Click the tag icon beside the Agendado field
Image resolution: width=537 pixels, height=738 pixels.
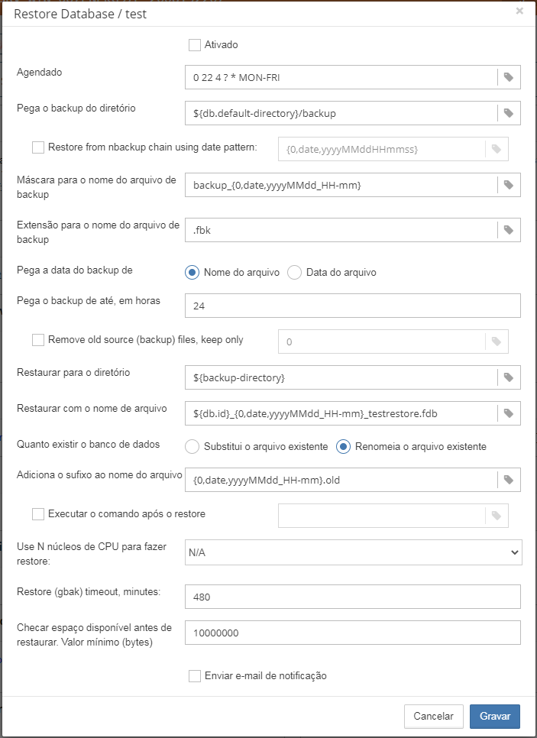coord(509,77)
